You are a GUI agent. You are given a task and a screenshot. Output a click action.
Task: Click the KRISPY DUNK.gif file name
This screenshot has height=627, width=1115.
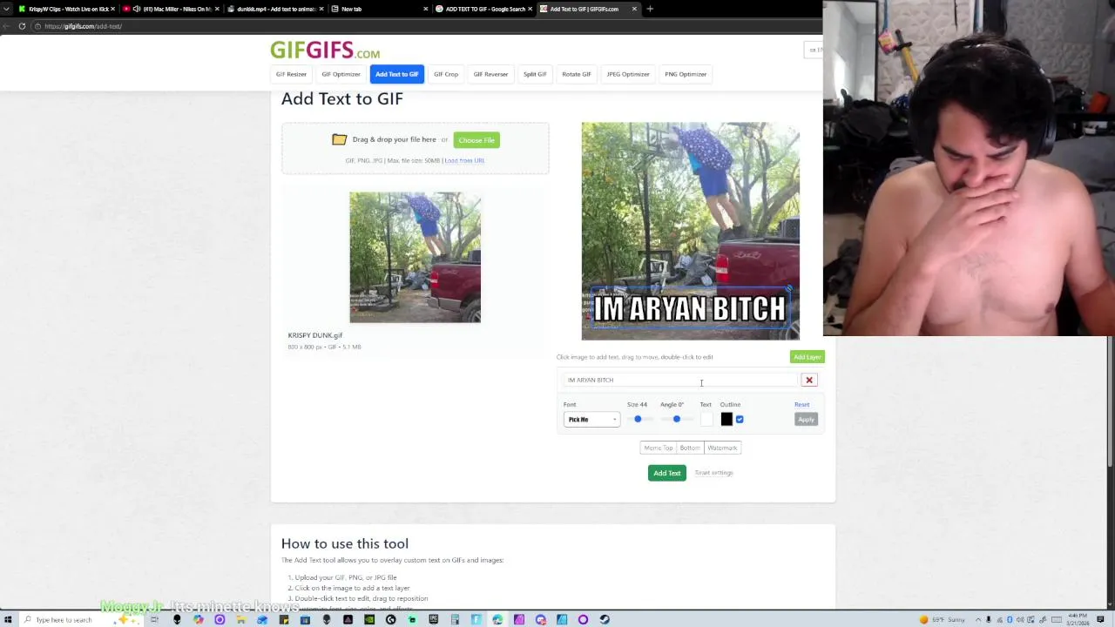click(315, 335)
